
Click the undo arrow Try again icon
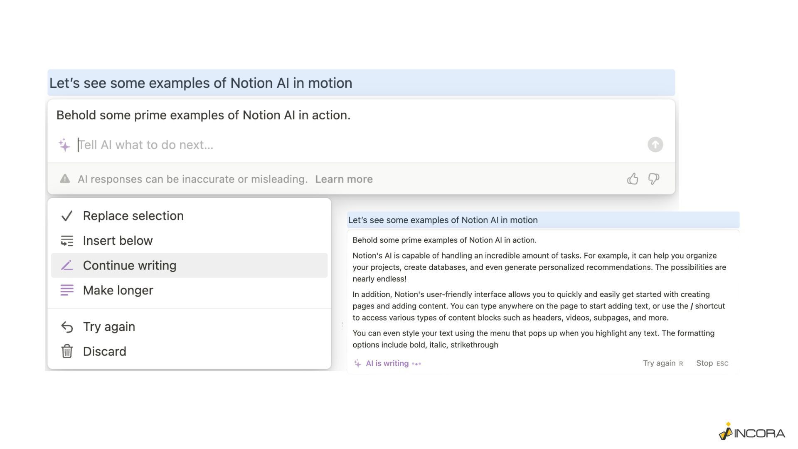pyautogui.click(x=67, y=327)
